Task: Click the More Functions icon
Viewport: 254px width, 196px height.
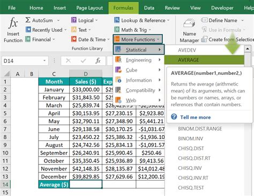Action: [117, 39]
